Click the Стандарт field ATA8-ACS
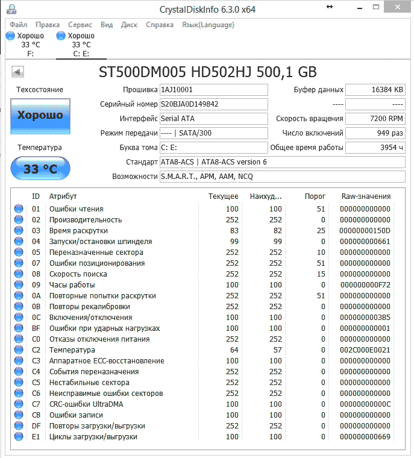 [282, 162]
